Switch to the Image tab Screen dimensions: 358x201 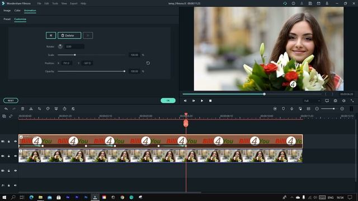pyautogui.click(x=7, y=11)
